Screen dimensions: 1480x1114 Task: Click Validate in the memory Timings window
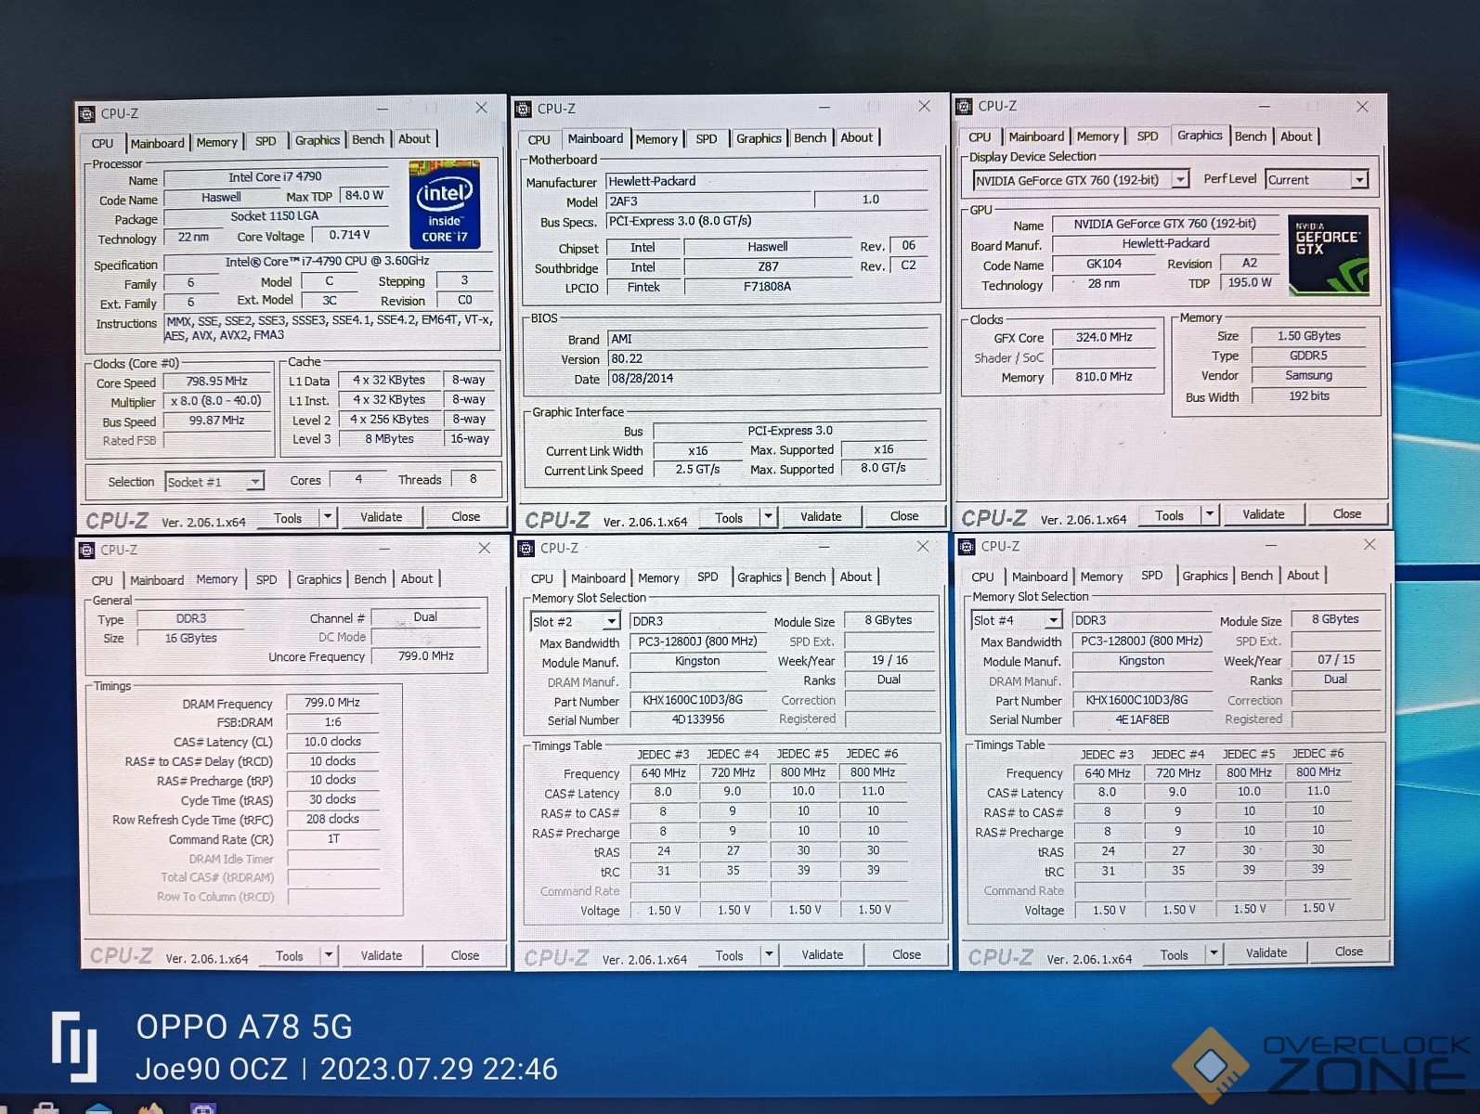coord(382,955)
